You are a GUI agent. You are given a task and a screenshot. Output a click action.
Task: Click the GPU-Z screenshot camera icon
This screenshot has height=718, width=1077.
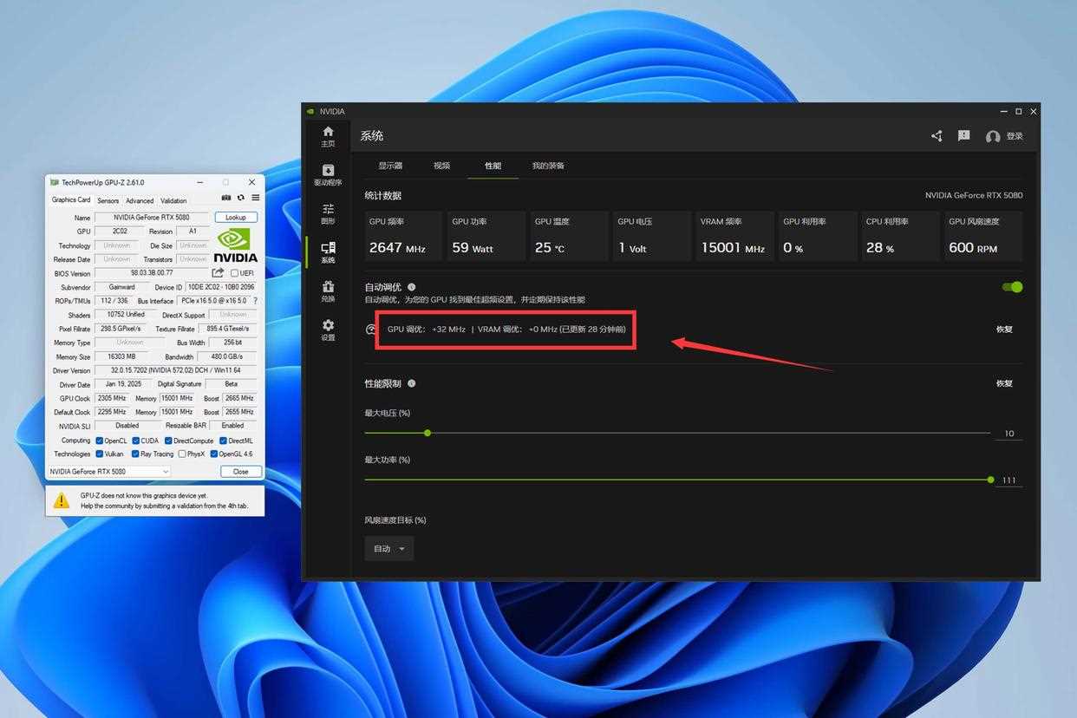(x=226, y=198)
